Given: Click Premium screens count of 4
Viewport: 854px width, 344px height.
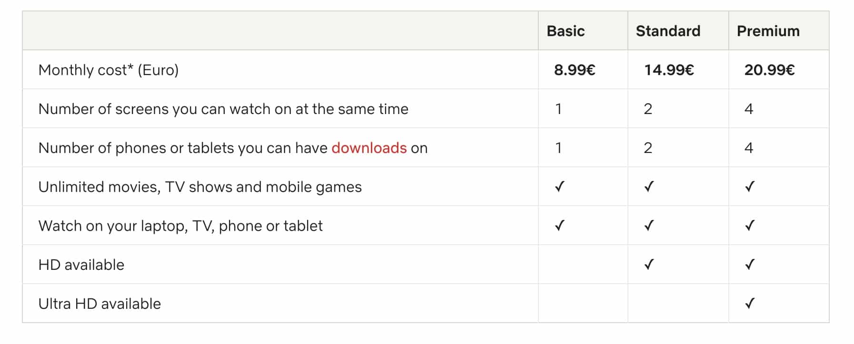Looking at the screenshot, I should coord(749,109).
